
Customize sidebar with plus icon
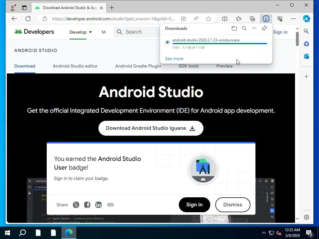[307, 77]
